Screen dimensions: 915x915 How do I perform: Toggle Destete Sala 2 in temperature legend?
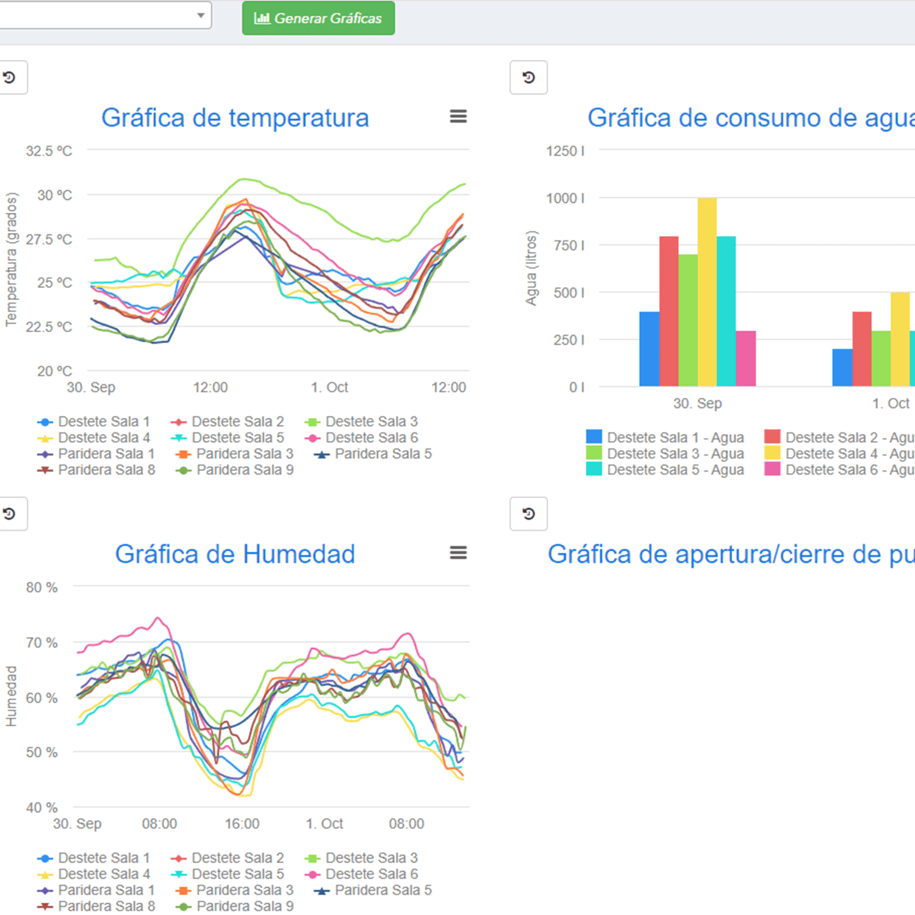click(x=228, y=422)
